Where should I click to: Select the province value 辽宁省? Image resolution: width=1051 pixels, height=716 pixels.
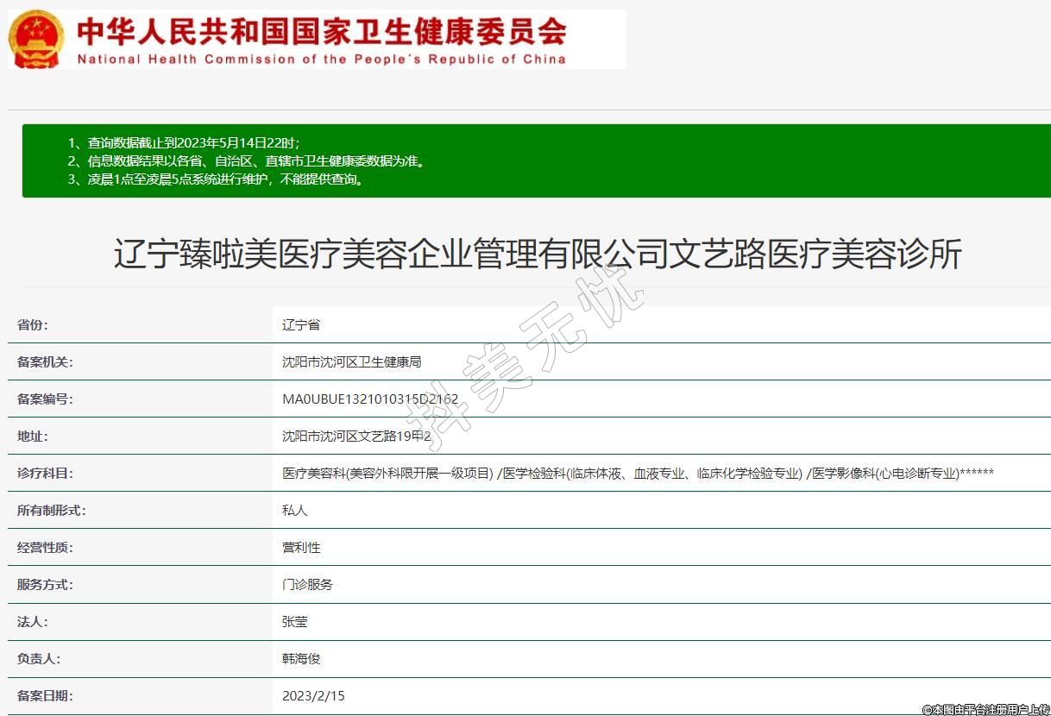pyautogui.click(x=301, y=325)
